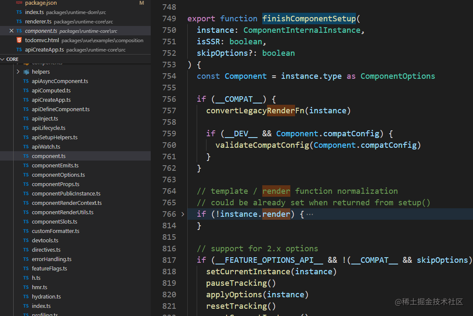This screenshot has width=473, height=316.
Task: Click setCurrentInstance call on line 818
Action: (x=248, y=272)
